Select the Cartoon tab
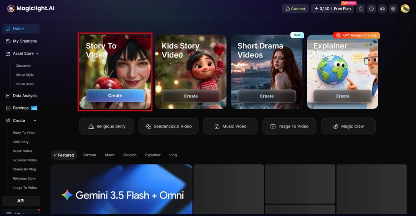This screenshot has height=216, width=416. pyautogui.click(x=89, y=155)
